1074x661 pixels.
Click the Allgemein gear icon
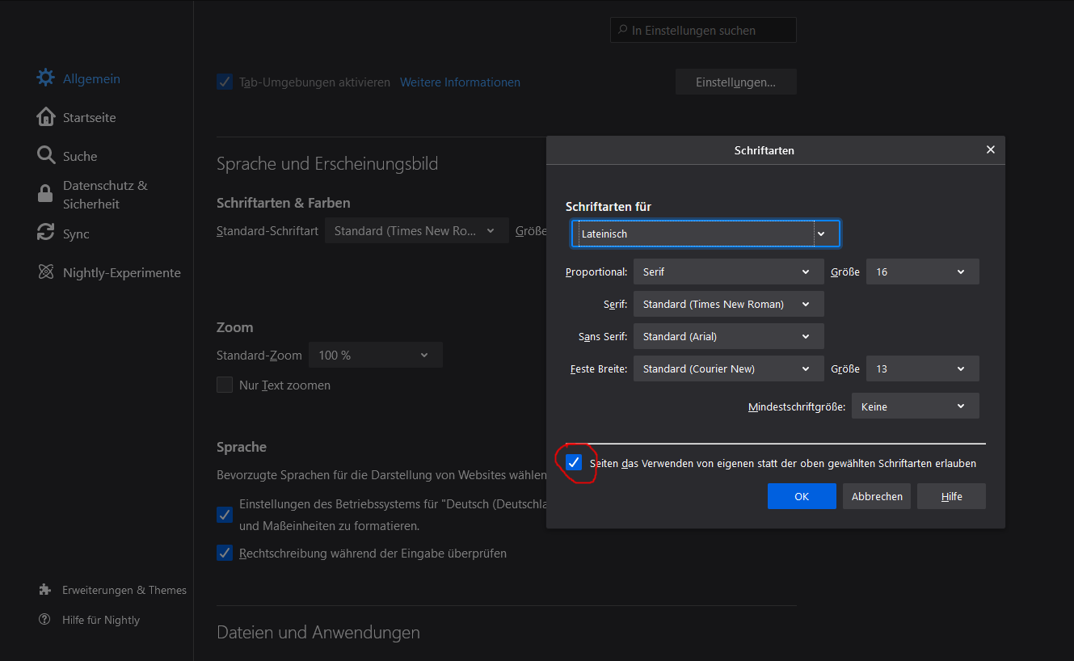tap(46, 78)
